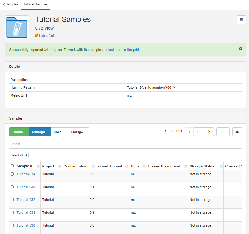This screenshot has height=234, width=249.
Task: Open the page size 20 dropdown
Action: (223, 132)
